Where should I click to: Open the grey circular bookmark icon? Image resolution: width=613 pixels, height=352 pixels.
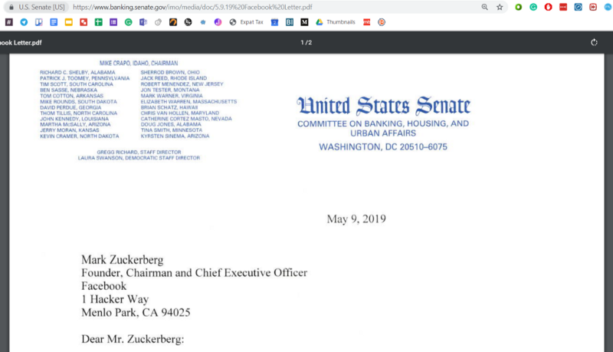click(158, 22)
